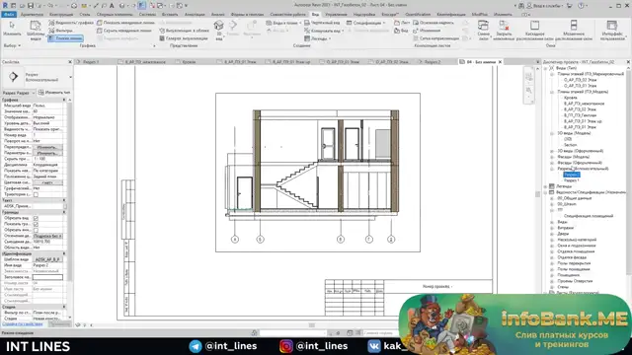Click the View Templates ribbon icon
The height and width of the screenshot is (355, 632).
[x=36, y=30]
